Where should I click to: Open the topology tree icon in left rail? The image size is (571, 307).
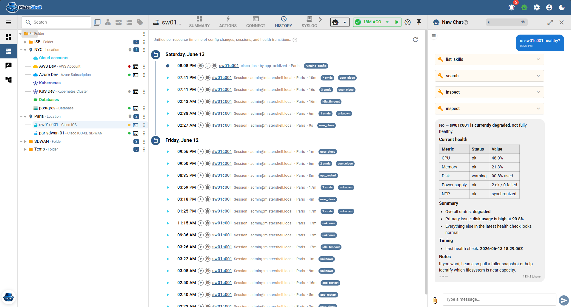9,80
